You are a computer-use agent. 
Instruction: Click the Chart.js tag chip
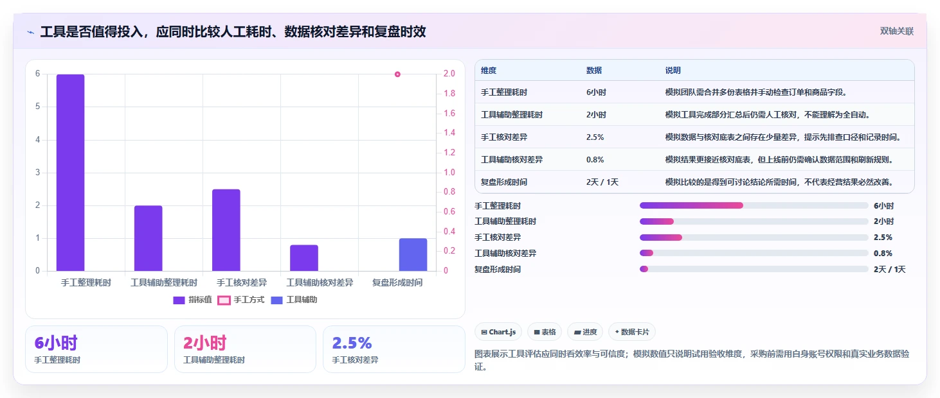click(498, 332)
